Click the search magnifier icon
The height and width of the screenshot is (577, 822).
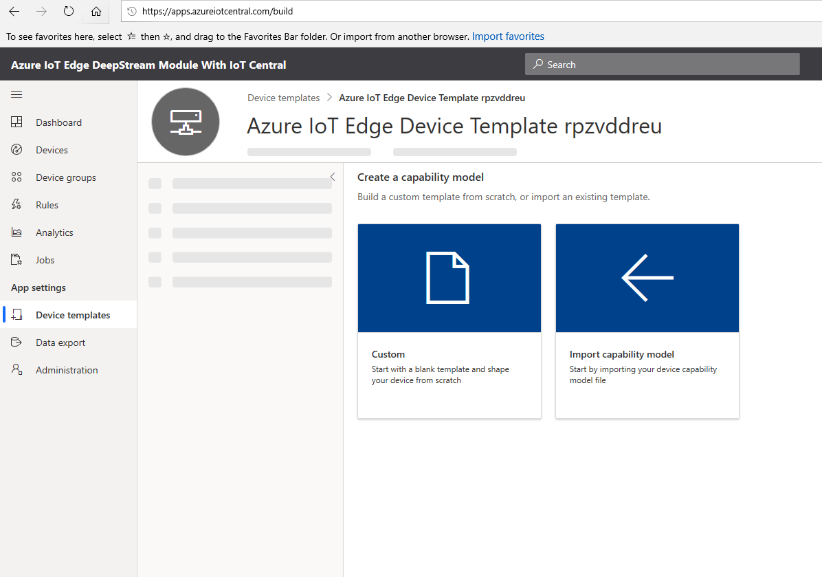[538, 64]
